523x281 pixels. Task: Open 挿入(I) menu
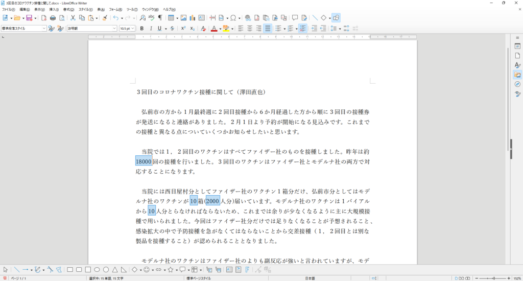54,10
